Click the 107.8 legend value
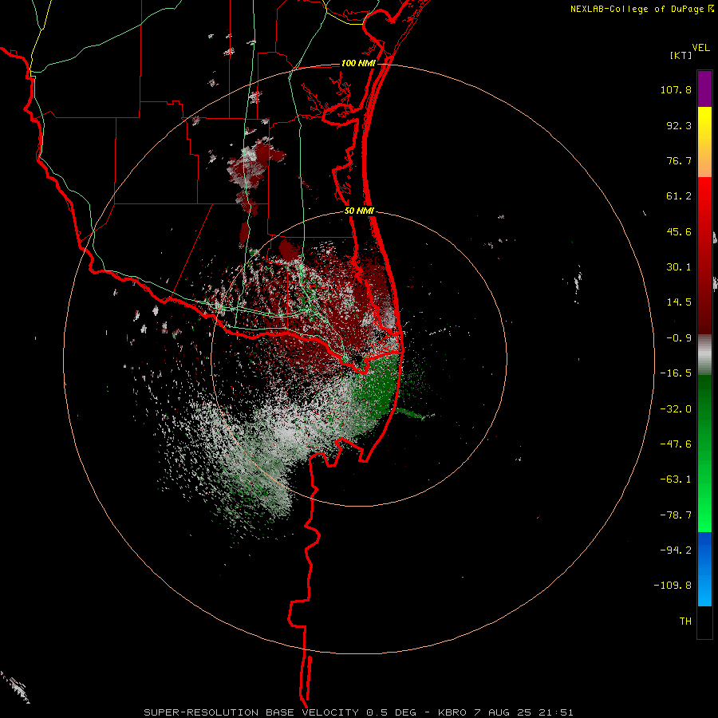The width and height of the screenshot is (718, 718). tap(676, 89)
